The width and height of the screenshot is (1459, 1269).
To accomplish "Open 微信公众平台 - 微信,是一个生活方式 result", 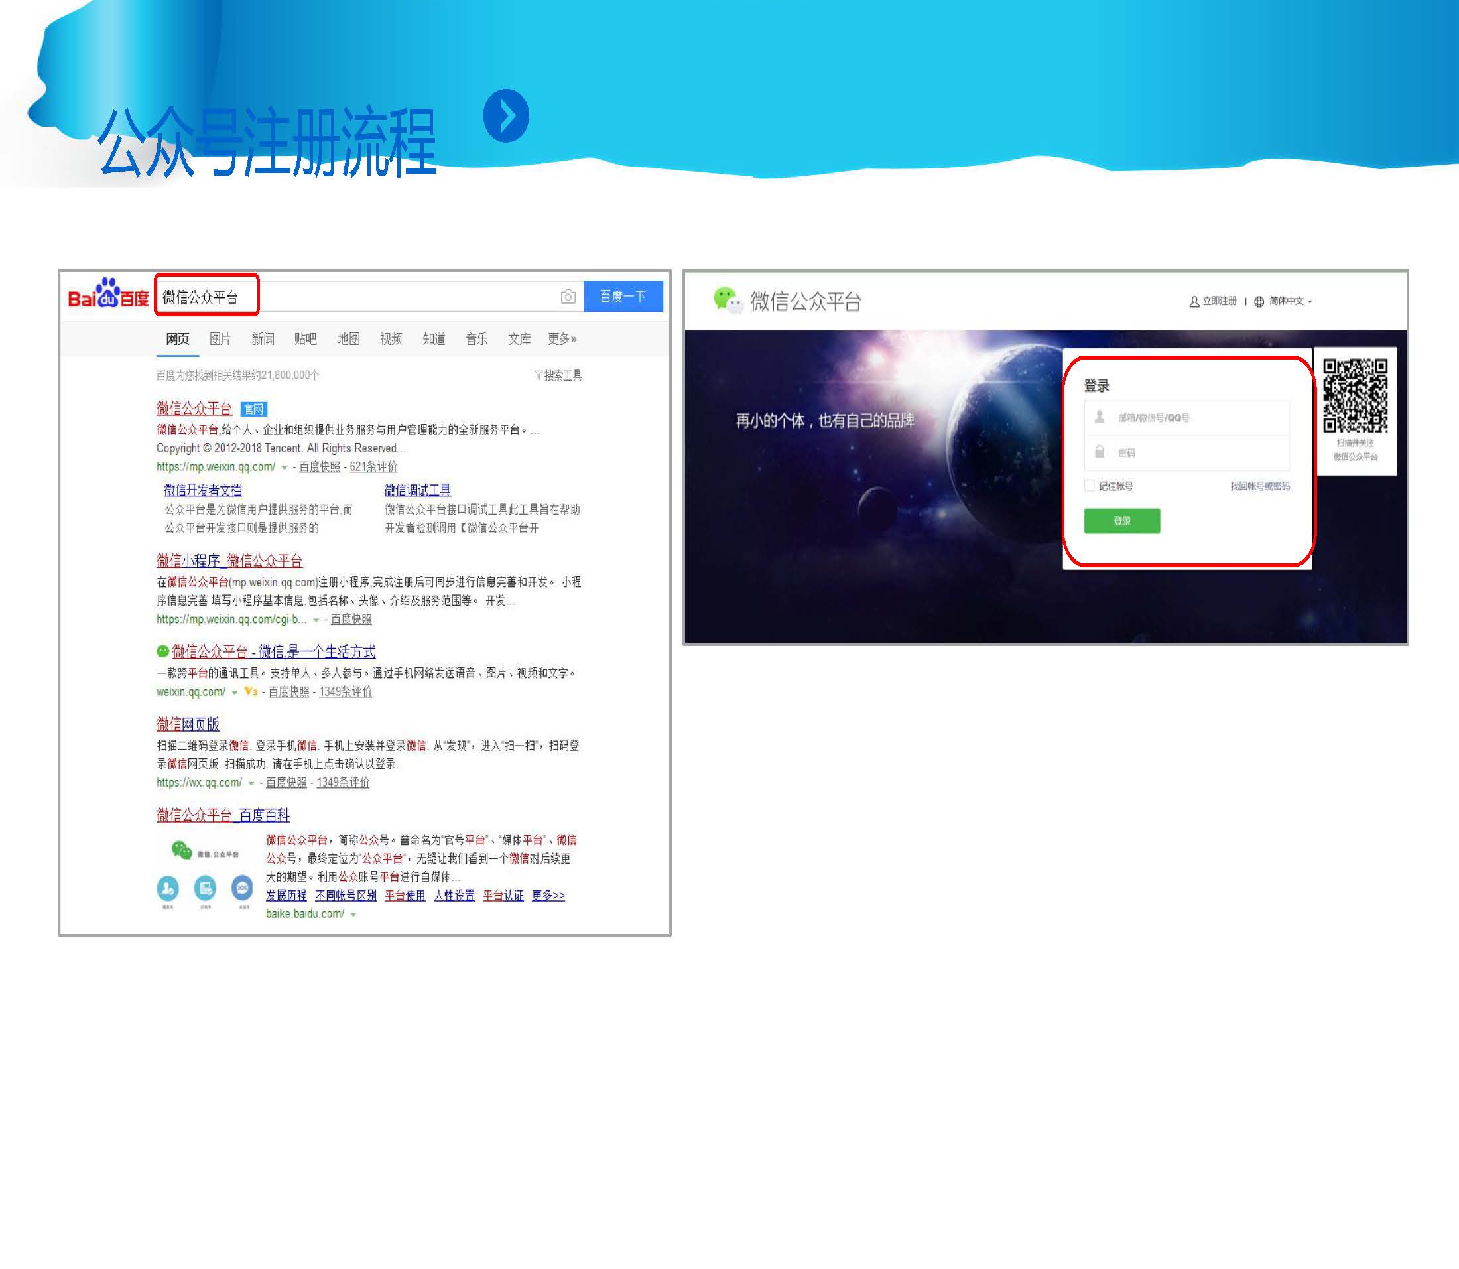I will 274,651.
